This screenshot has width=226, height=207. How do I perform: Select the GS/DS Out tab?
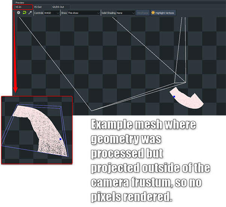(58, 7)
